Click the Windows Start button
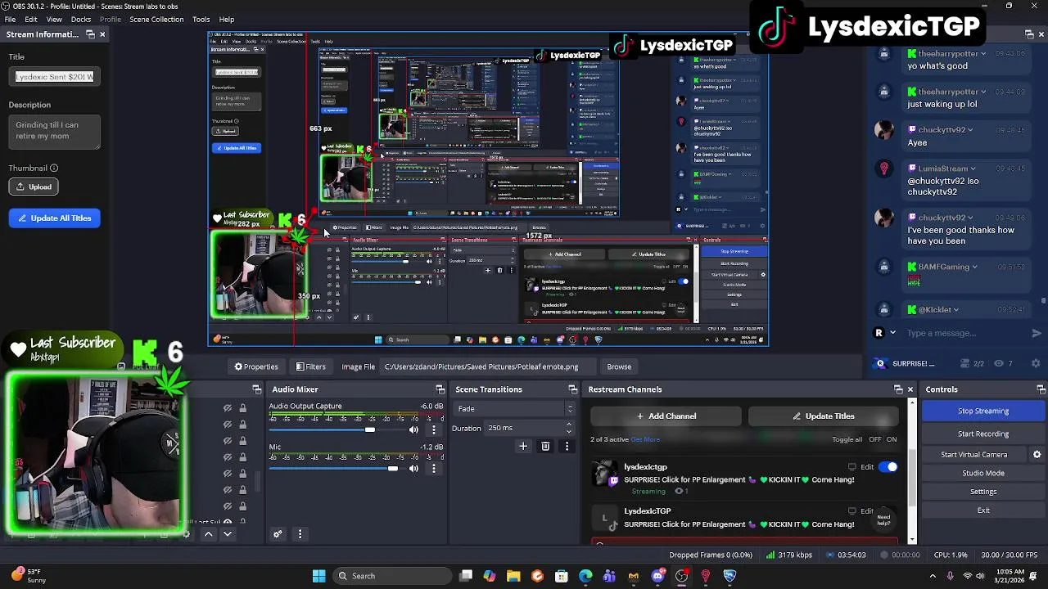Image resolution: width=1048 pixels, height=589 pixels. coord(319,576)
